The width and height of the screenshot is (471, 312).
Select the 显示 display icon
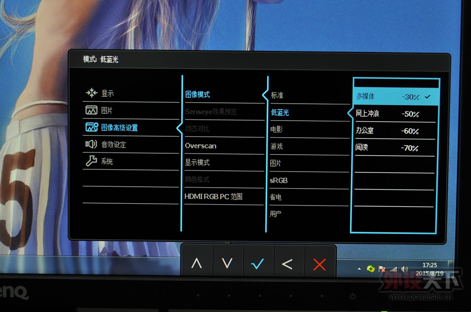click(92, 93)
